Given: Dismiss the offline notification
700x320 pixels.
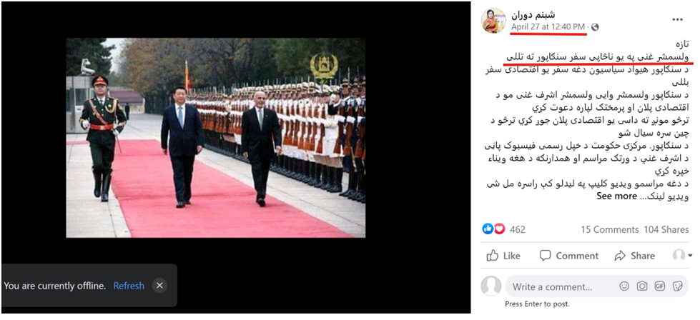Looking at the screenshot, I should (160, 286).
